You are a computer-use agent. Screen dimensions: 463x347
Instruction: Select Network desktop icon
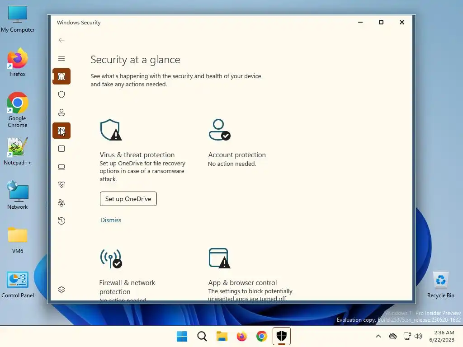click(18, 195)
